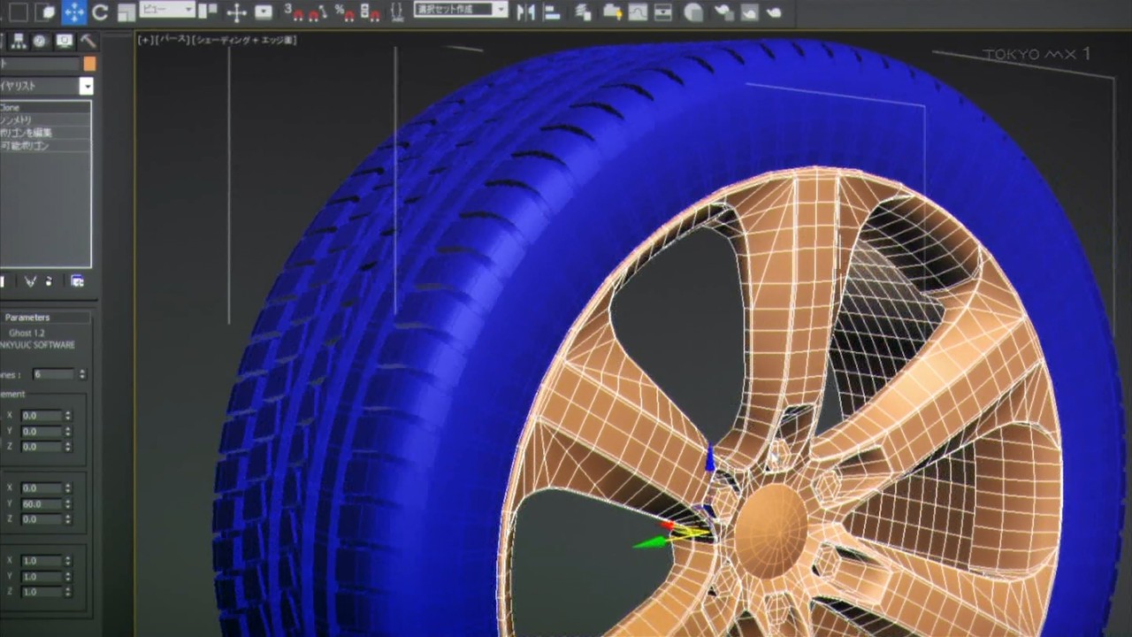Open the Rendered Frame Window icon

pos(749,12)
